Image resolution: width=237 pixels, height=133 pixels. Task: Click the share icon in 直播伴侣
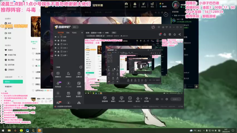pos(180,34)
